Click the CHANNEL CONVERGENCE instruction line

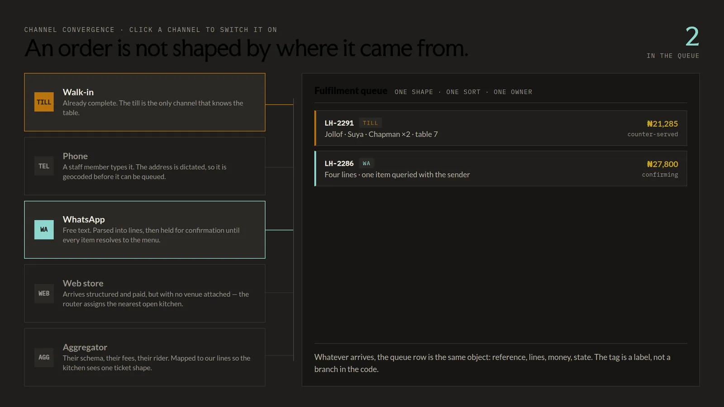click(151, 30)
